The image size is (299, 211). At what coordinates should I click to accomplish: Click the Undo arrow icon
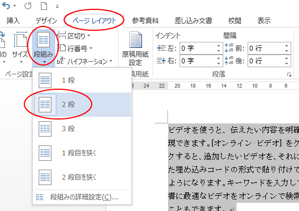point(6,6)
